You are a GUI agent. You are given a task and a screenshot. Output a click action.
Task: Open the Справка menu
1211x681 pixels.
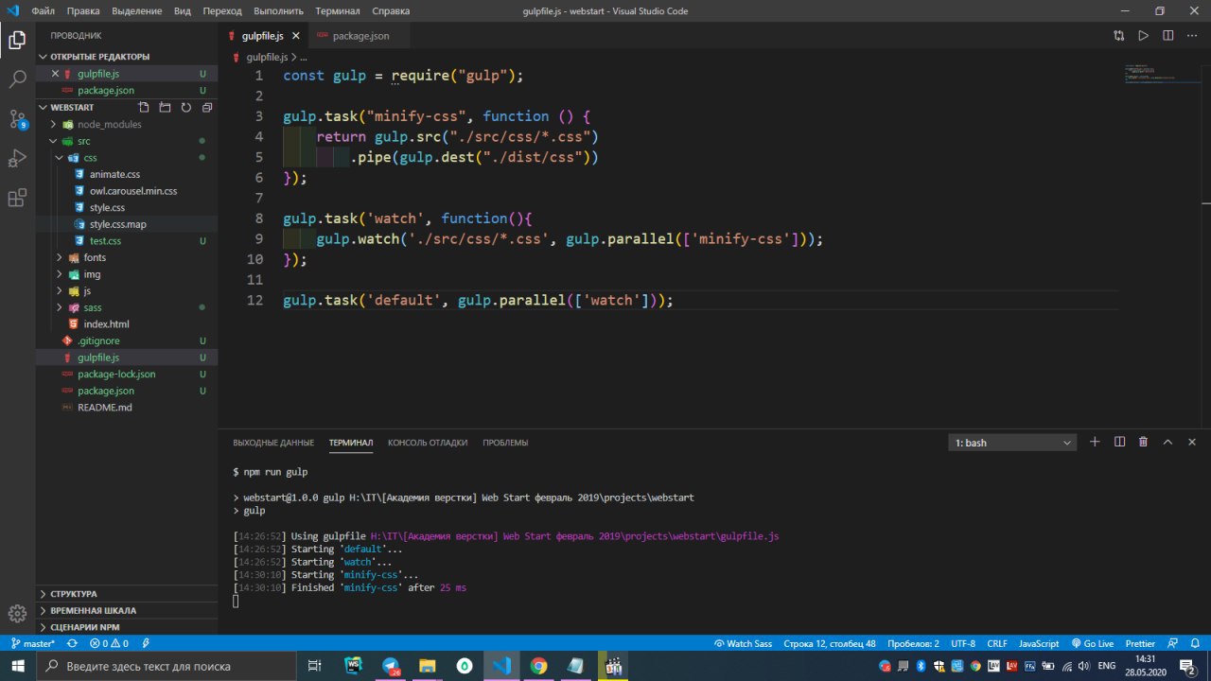[391, 11]
